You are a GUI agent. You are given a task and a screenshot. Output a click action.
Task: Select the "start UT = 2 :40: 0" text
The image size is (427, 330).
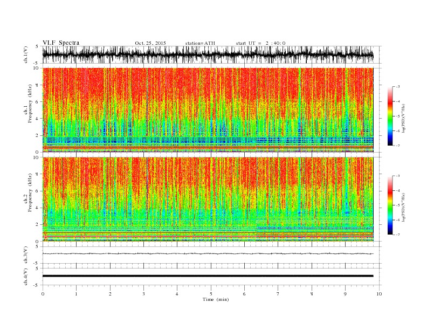tap(260, 43)
